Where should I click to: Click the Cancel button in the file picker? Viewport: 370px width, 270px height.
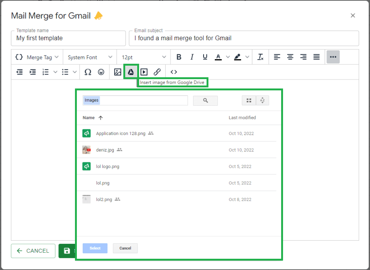coord(125,248)
